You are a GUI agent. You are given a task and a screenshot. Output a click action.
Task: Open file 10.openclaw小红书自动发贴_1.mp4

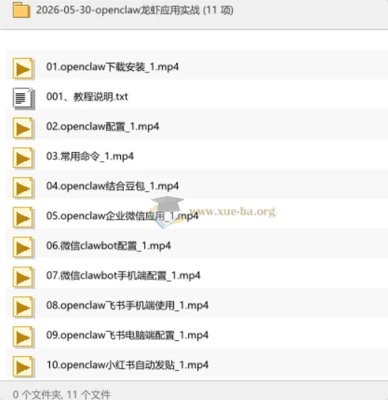point(128,365)
